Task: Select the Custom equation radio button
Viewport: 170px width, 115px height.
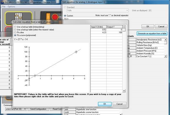Action: pyautogui.click(x=65, y=16)
